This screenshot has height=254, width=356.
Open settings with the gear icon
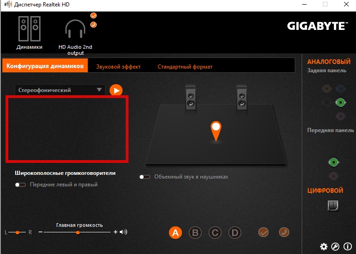tap(324, 246)
